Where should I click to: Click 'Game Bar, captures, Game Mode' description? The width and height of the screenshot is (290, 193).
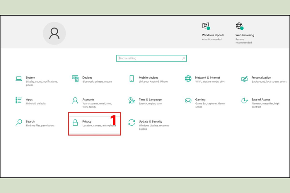coord(210,105)
